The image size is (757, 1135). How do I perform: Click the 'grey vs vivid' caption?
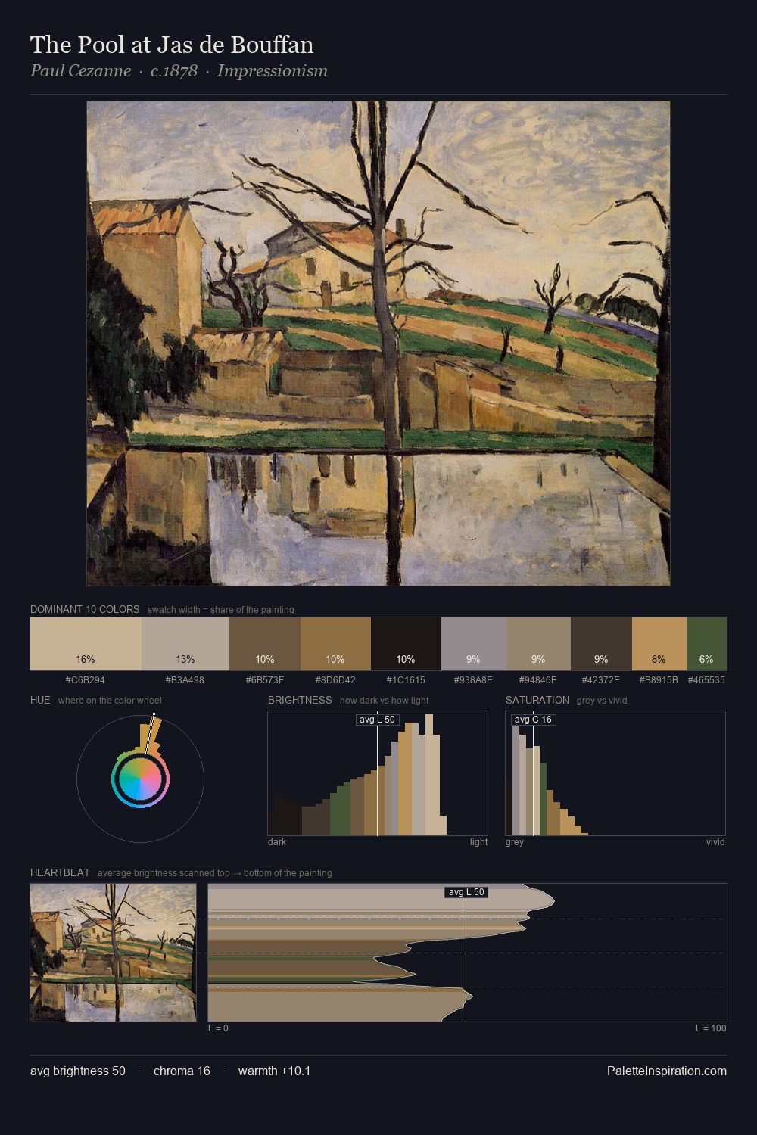coord(602,701)
